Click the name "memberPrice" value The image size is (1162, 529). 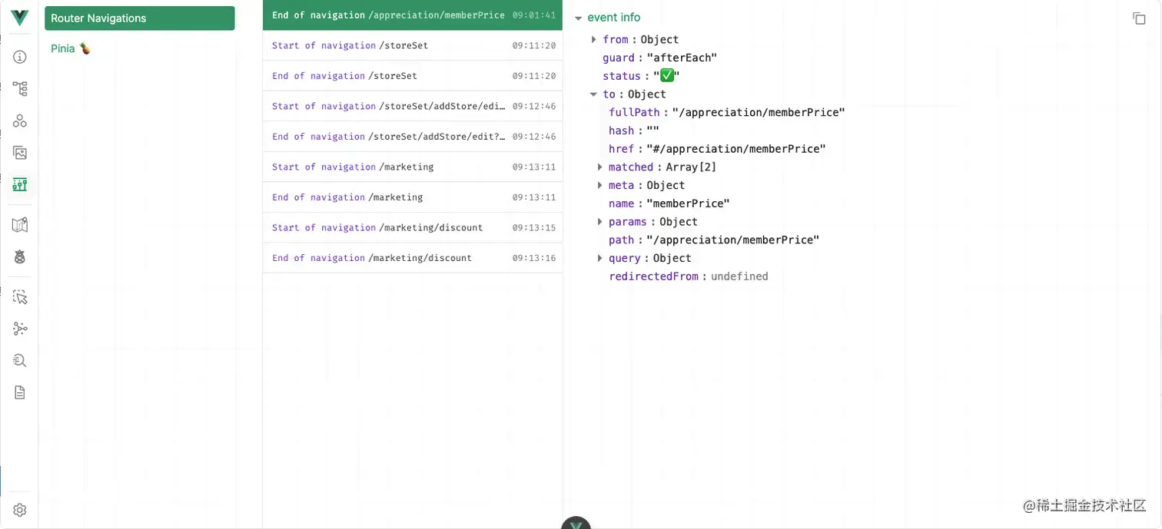pyautogui.click(x=688, y=203)
